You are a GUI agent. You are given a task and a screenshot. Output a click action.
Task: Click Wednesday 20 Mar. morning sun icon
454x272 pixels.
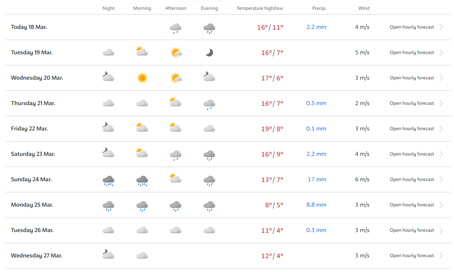pos(142,78)
